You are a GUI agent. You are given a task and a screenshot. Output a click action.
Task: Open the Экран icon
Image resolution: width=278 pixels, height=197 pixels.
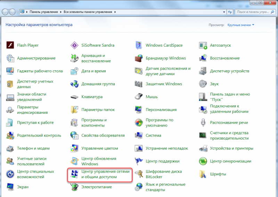(x=10, y=187)
